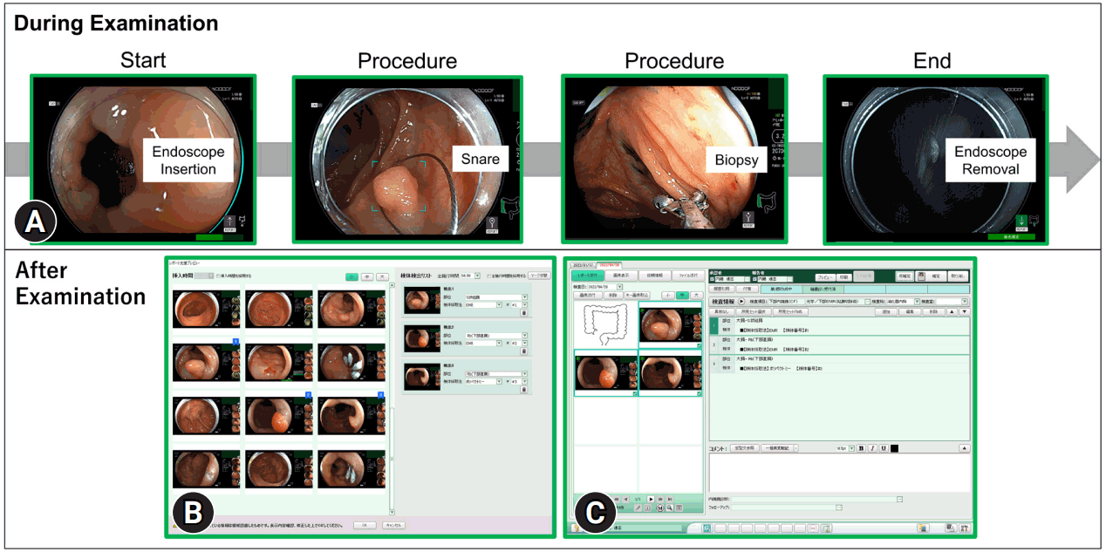The height and width of the screenshot is (552, 1106).
Task: Toggle the total procedure time adoption checkbox
Action: tap(489, 276)
